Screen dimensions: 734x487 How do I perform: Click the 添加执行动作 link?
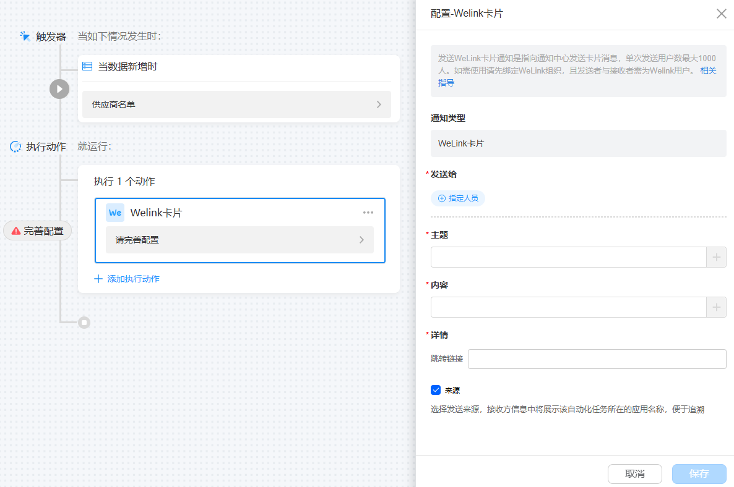coord(134,279)
